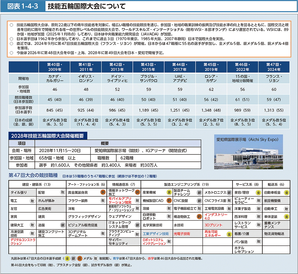Click the gold medal beside 車体塗装
The width and height of the screenshot is (298, 274).
point(286,217)
